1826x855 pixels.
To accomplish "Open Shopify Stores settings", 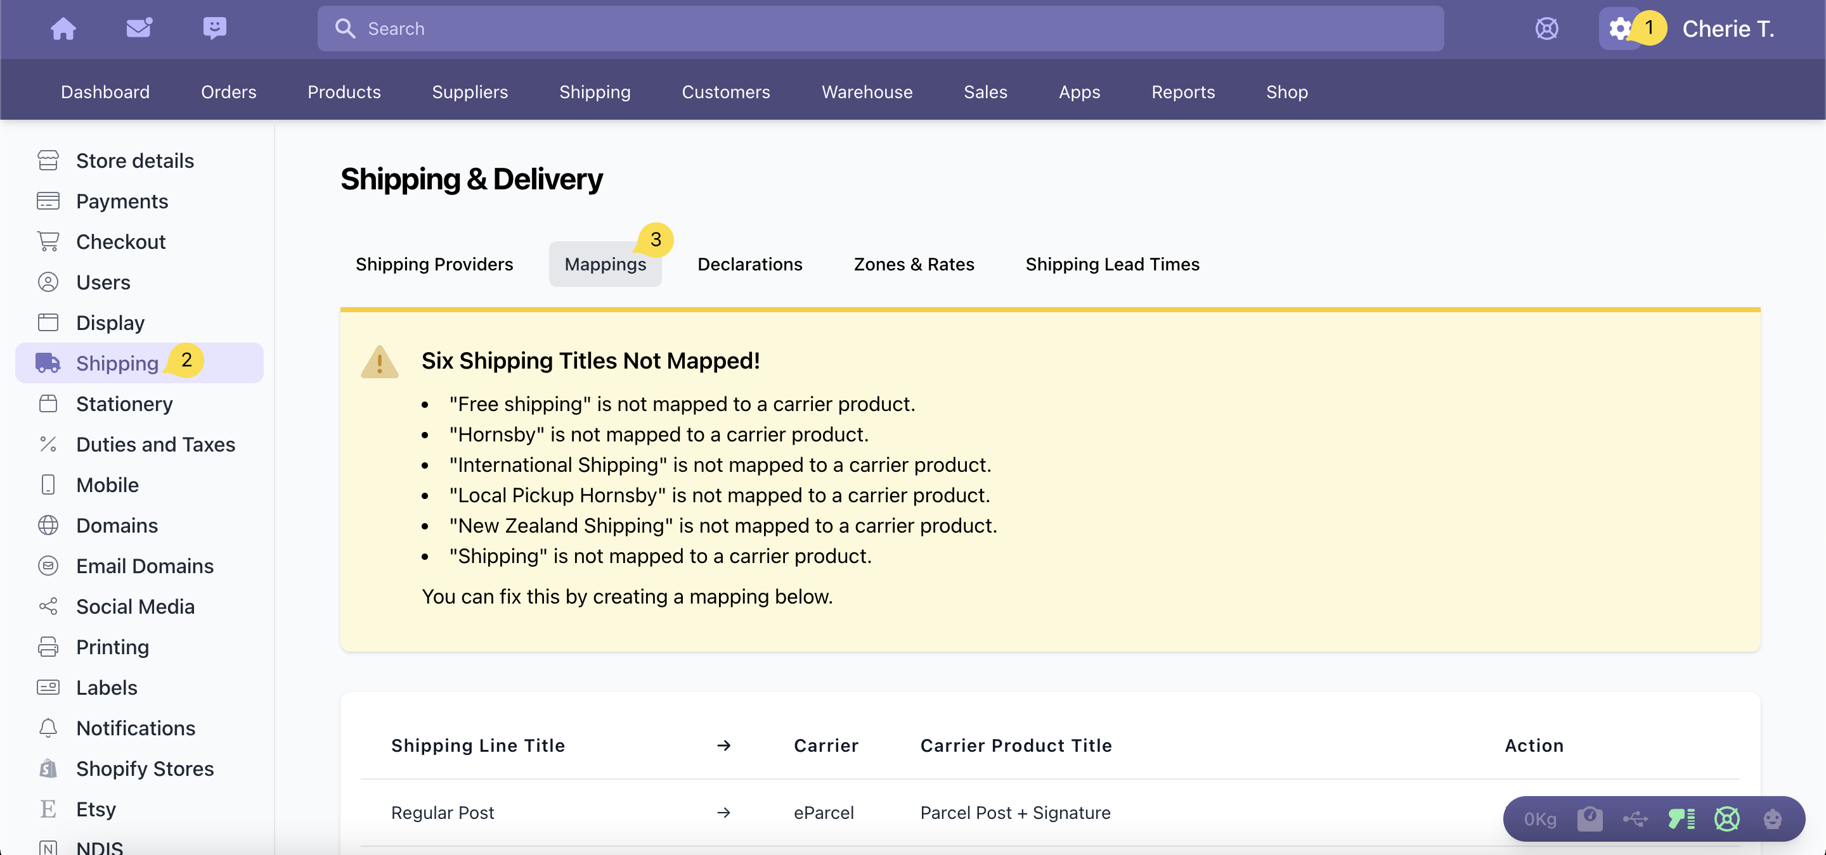I will pyautogui.click(x=145, y=769).
